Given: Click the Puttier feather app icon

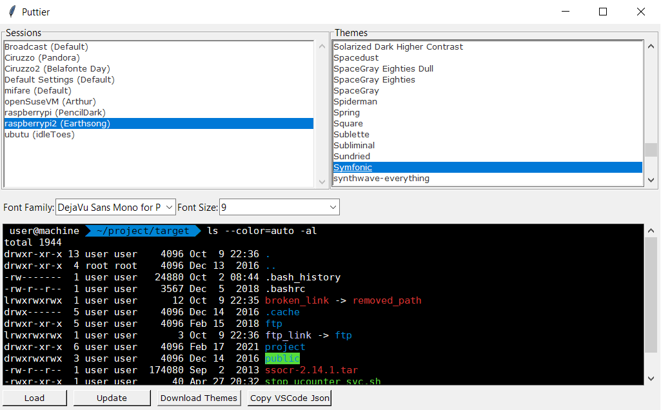Looking at the screenshot, I should 13,12.
